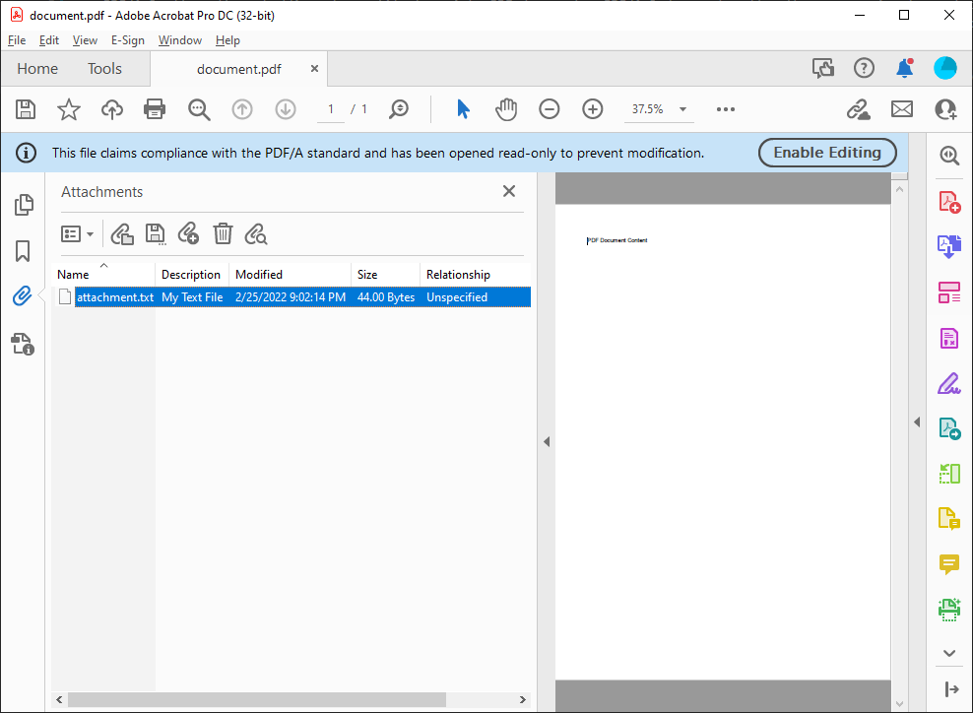Click the attachments horizontal scrollbar
This screenshot has width=973, height=713.
(x=257, y=699)
